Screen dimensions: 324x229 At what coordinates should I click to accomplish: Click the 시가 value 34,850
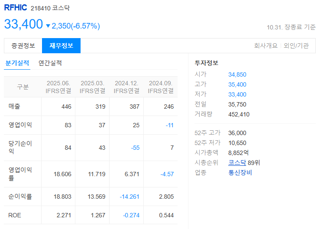(x=237, y=74)
